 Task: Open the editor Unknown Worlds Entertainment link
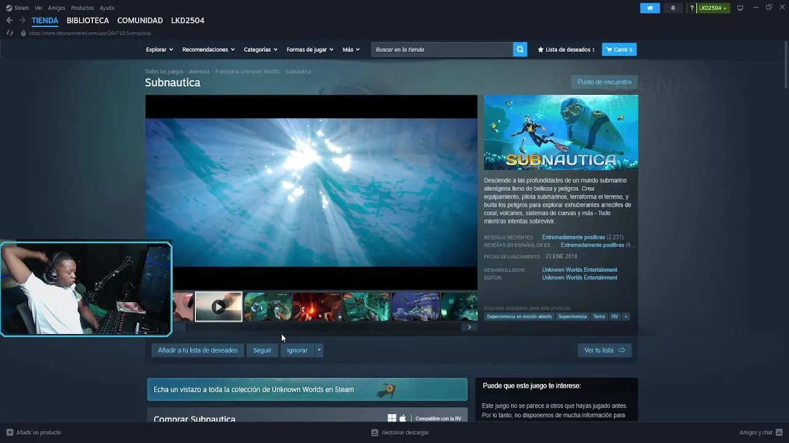pyautogui.click(x=579, y=277)
